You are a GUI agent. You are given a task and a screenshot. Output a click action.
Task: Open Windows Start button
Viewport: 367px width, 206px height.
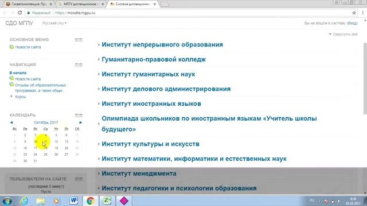[x=7, y=201]
